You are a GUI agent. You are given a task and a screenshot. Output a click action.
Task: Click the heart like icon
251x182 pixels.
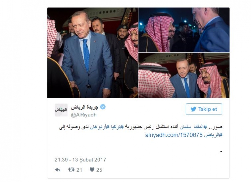[92, 170]
